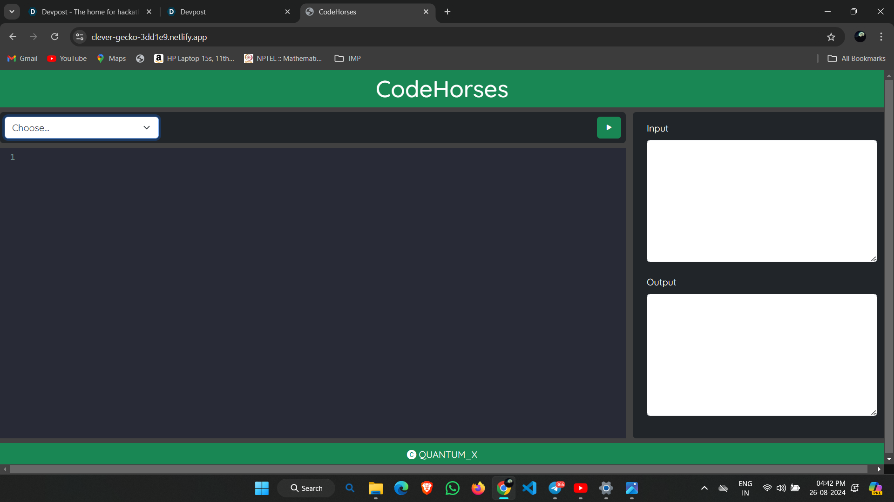894x502 pixels.
Task: Click inside the Input text area
Action: [761, 201]
